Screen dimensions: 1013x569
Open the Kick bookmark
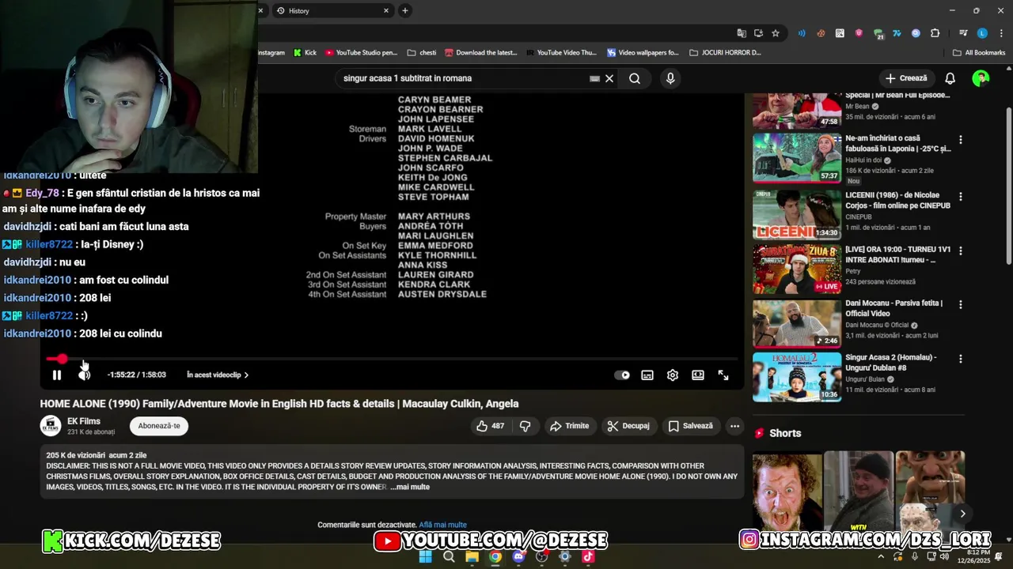[305, 53]
